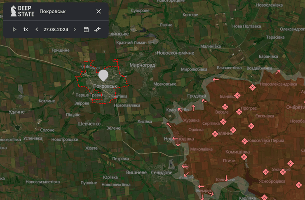Image resolution: width=305 pixels, height=200 pixels.
Task: Click the Deep State knight logo
Action: (14, 12)
